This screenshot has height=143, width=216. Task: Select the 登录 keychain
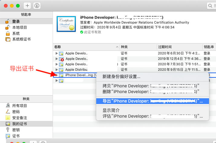[x=26, y=21]
